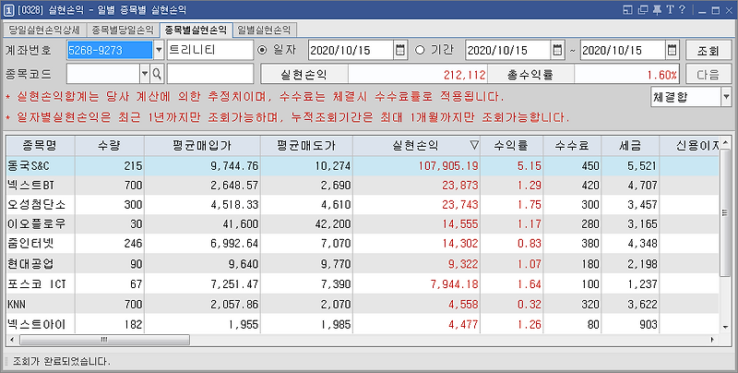Click the T font icon in title bar
This screenshot has height=373, width=738.
pyautogui.click(x=671, y=10)
